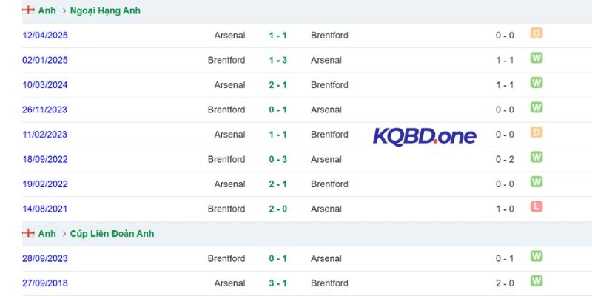The height and width of the screenshot is (296, 592).
Task: Click the Anh country link in the cup header
Action: point(47,234)
